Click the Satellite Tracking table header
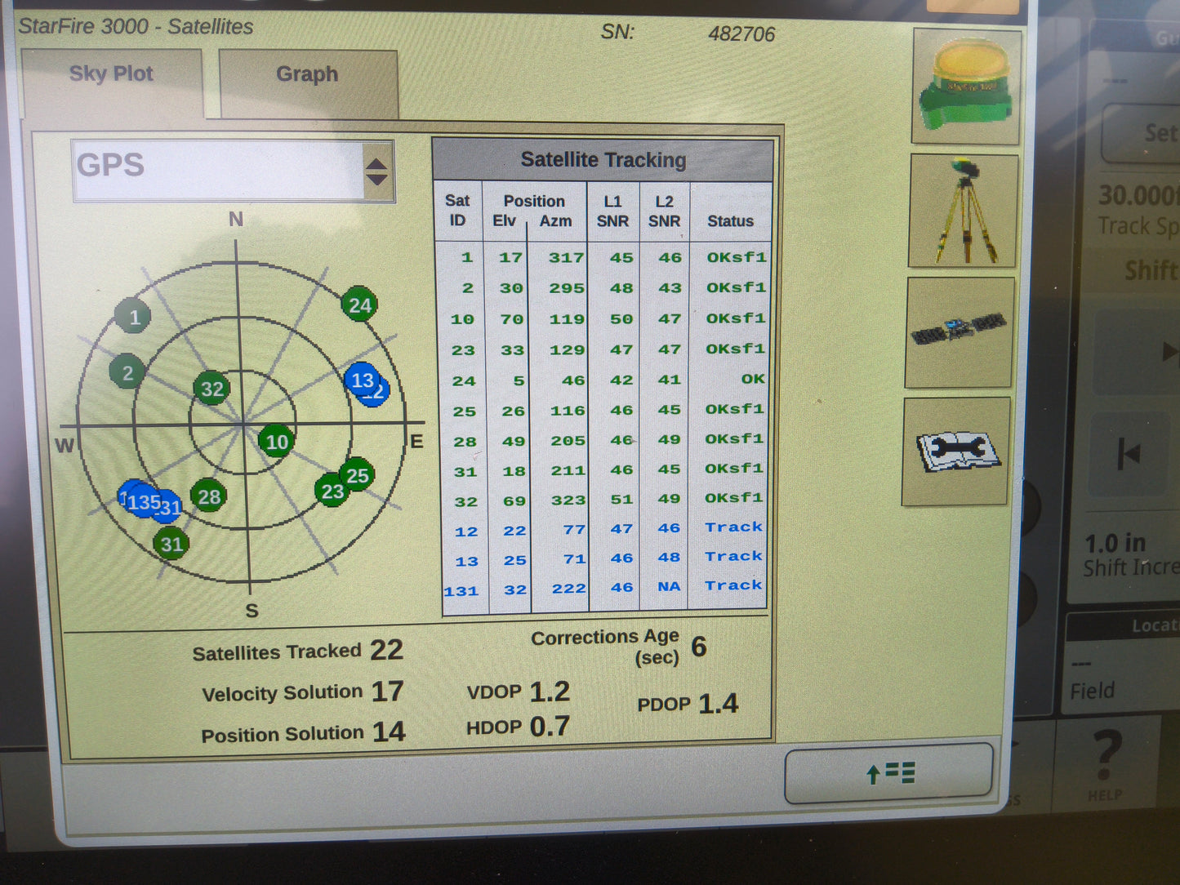Viewport: 1180px width, 885px height. [603, 159]
